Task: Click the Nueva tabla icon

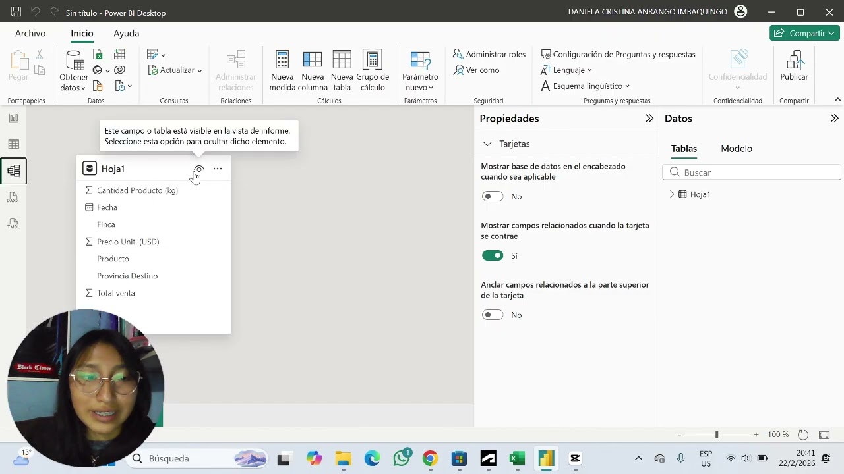Action: pyautogui.click(x=342, y=60)
